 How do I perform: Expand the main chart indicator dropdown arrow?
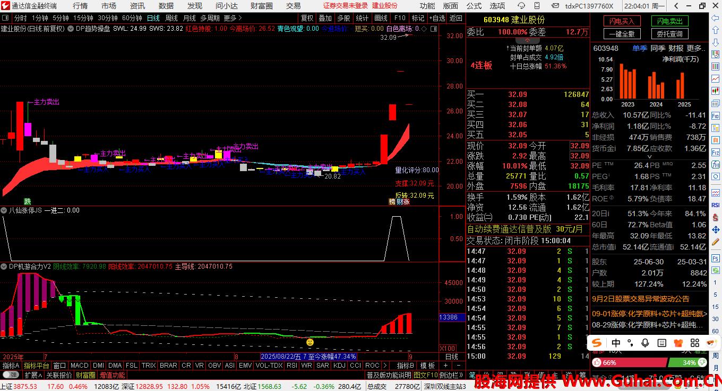click(71, 29)
